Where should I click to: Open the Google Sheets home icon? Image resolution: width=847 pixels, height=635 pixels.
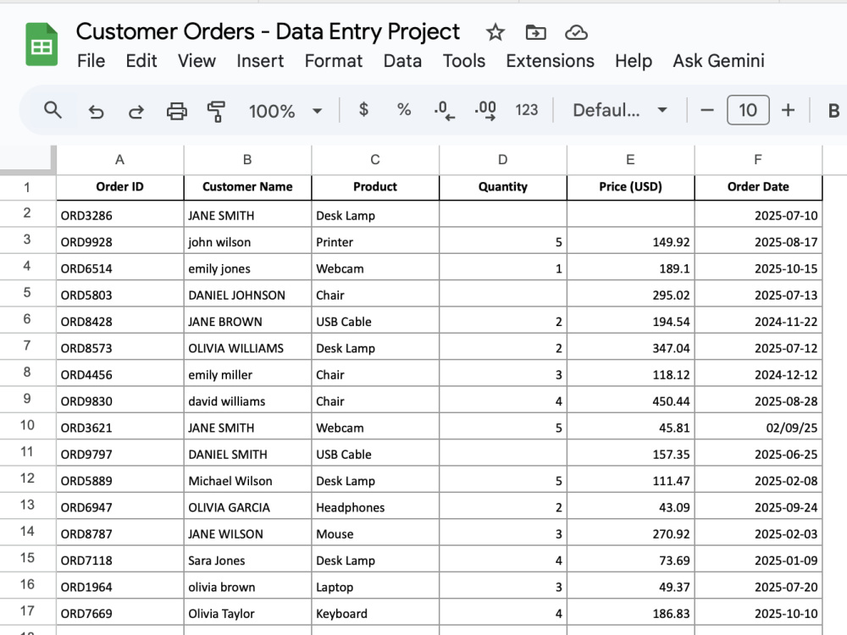pos(42,45)
